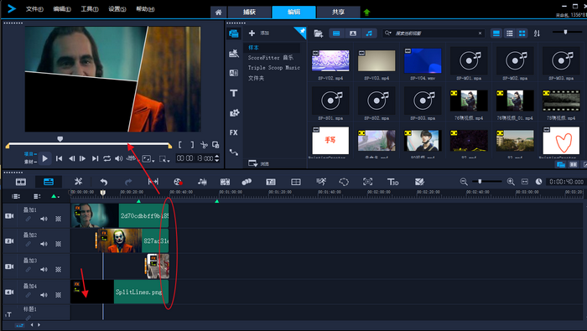The height and width of the screenshot is (331, 587).
Task: Undo the last edit
Action: (104, 182)
